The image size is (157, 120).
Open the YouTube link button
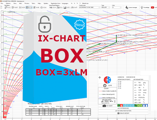154,8
